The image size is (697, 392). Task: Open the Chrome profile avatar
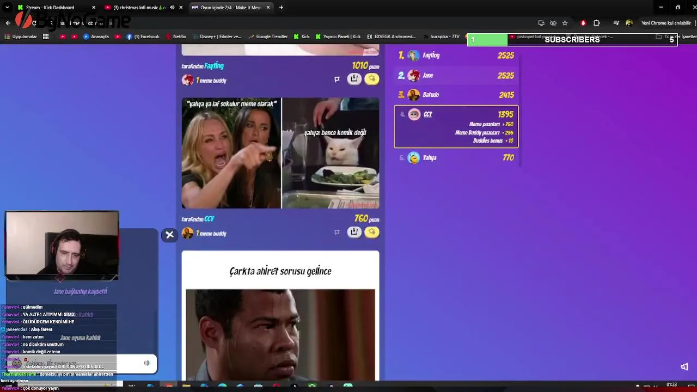[x=629, y=23]
